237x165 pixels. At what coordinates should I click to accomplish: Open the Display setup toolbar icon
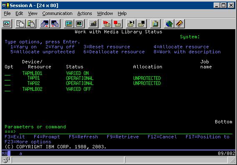69,24
